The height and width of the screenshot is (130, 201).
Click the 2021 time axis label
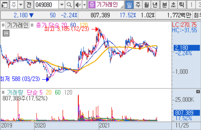[x=104, y=125]
